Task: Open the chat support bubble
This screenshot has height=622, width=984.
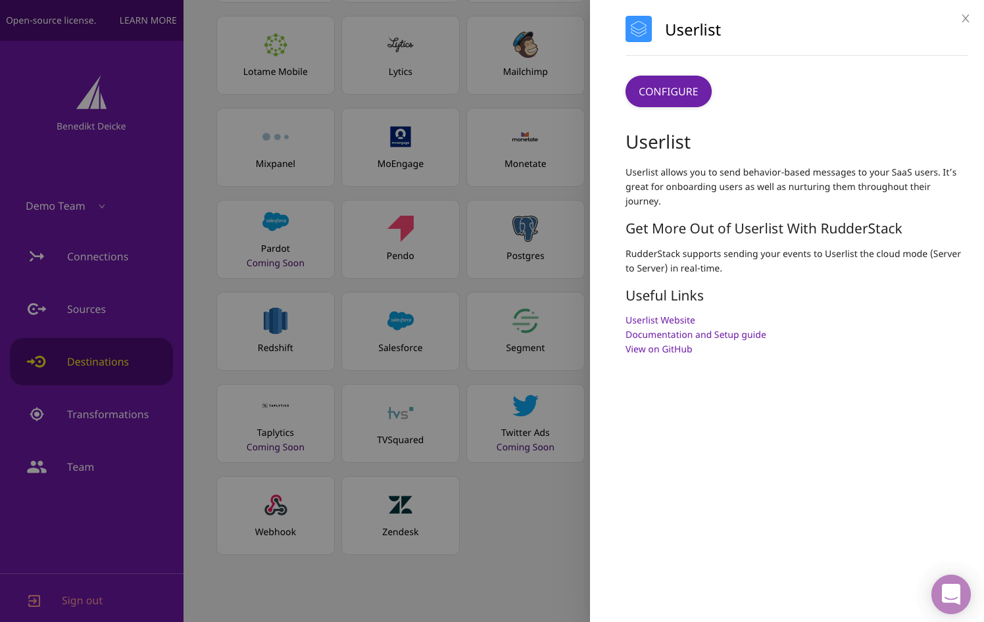Action: (x=950, y=594)
